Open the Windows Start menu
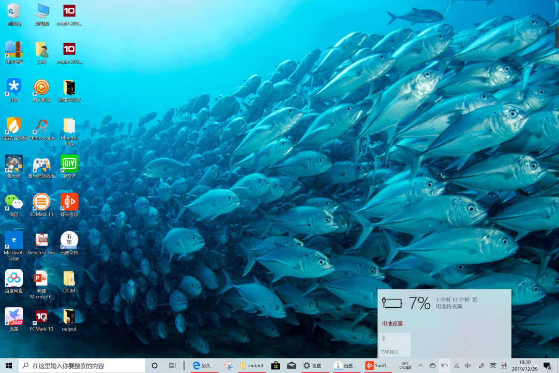The width and height of the screenshot is (559, 373). 9,366
